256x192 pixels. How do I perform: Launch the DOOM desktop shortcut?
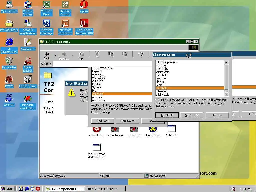tap(9, 82)
